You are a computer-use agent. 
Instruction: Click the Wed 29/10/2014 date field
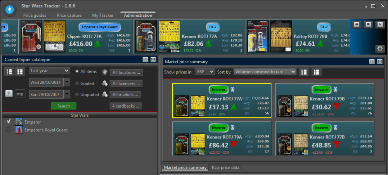point(46,82)
